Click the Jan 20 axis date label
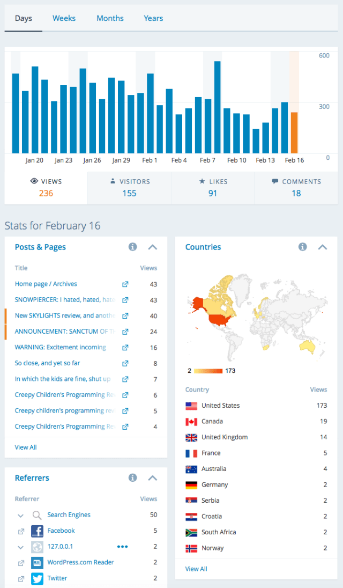Viewport: 343px width, 588px height. 34,160
